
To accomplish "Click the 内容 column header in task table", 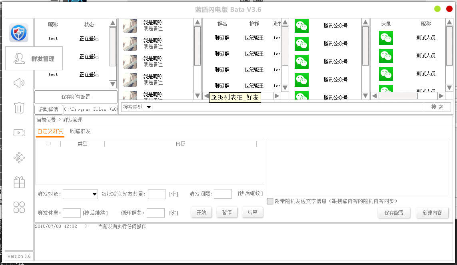I will [180, 143].
